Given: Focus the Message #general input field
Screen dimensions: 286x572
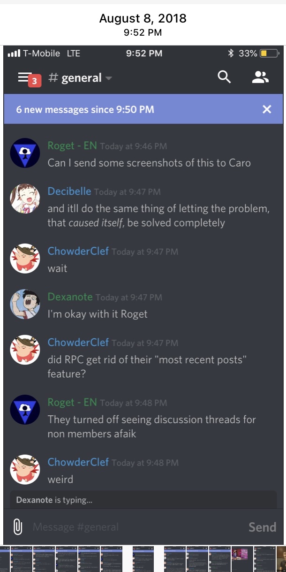Looking at the screenshot, I should (x=136, y=527).
